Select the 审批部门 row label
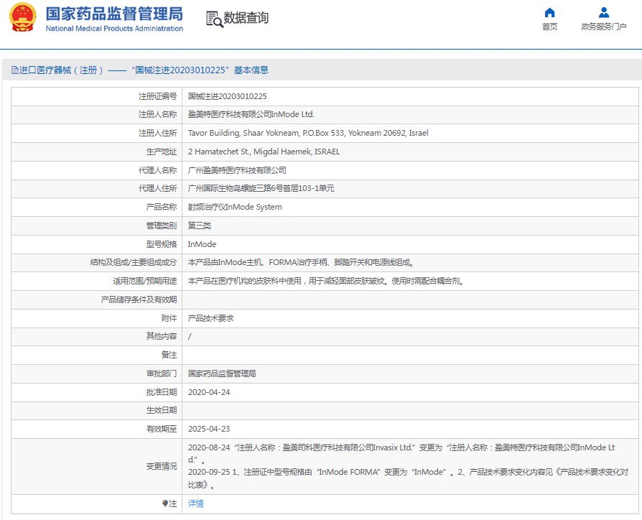Screen dimensions: 642x520 [162, 373]
